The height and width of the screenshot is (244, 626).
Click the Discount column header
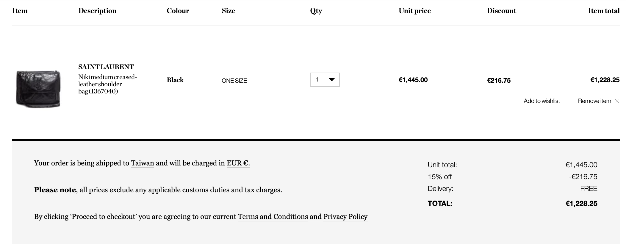501,11
